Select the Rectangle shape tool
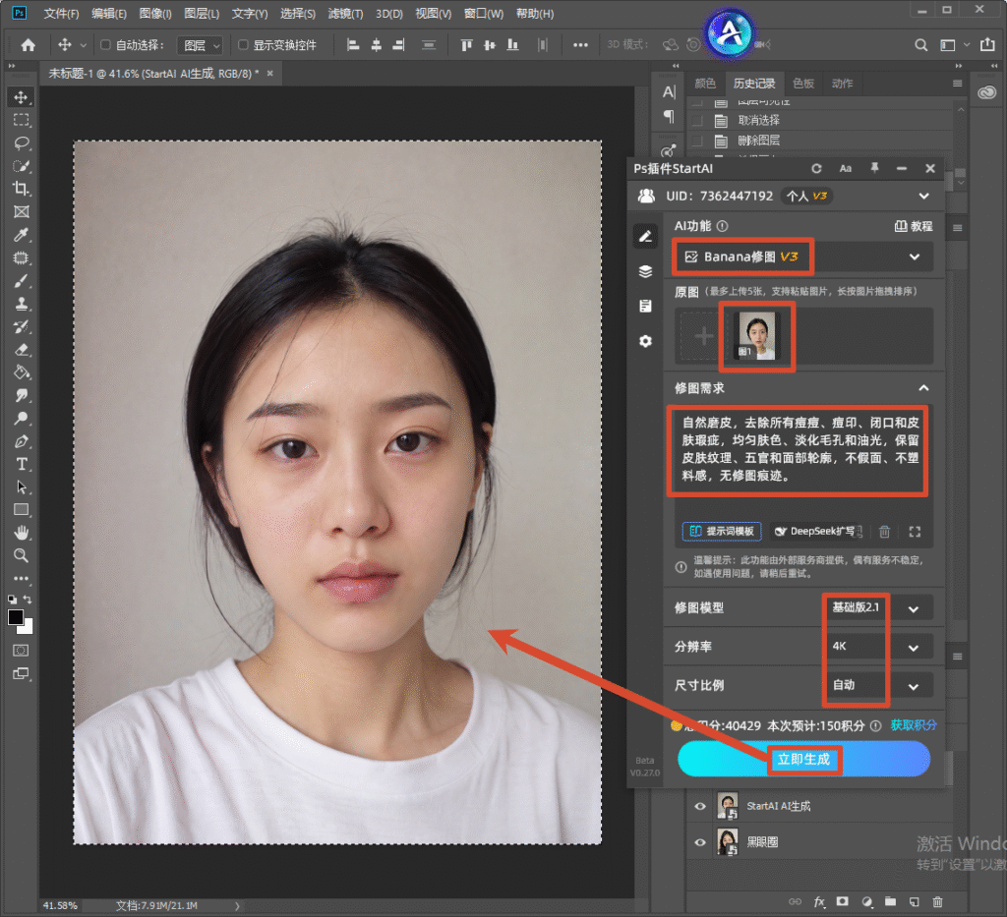The width and height of the screenshot is (1007, 917). [21, 510]
